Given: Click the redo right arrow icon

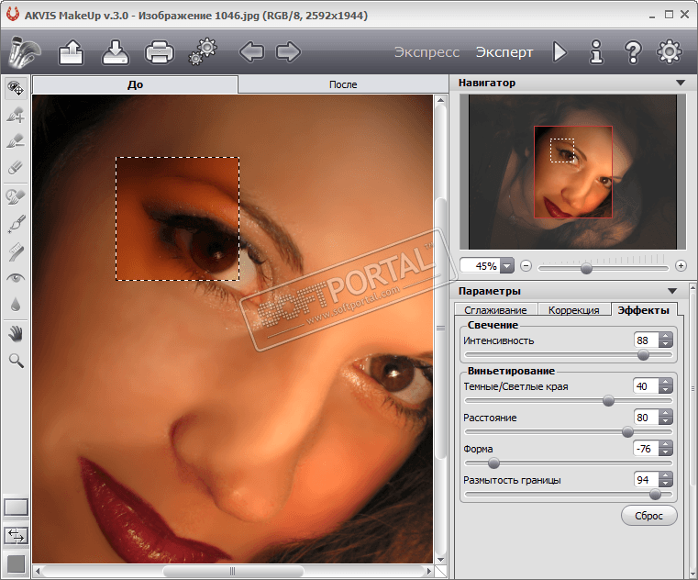Looking at the screenshot, I should (x=288, y=52).
